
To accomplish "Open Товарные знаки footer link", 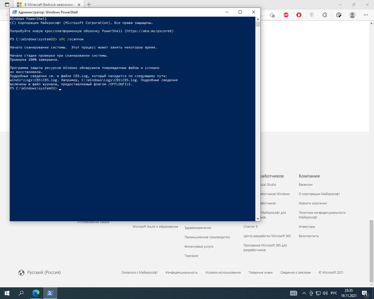I will (x=260, y=272).
